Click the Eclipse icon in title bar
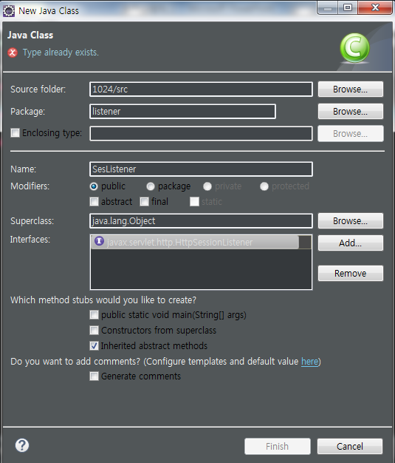The width and height of the screenshot is (395, 463). click(x=9, y=11)
